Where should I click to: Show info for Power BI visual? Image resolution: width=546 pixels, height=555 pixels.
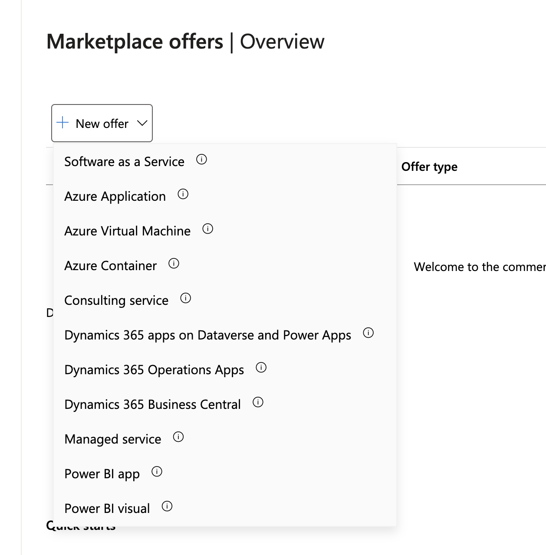tap(167, 506)
